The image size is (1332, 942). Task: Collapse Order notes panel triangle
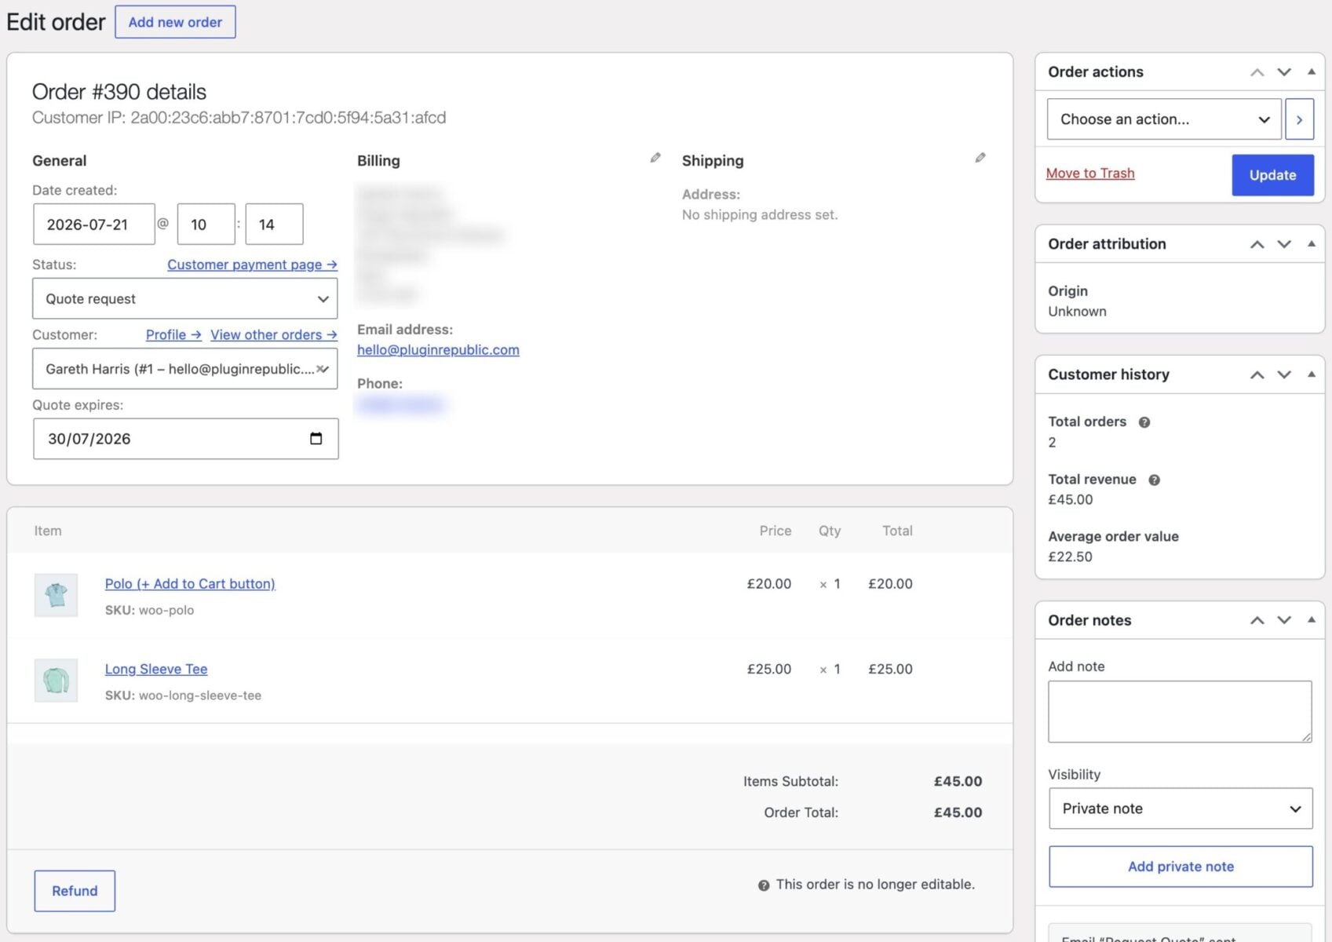click(1311, 619)
